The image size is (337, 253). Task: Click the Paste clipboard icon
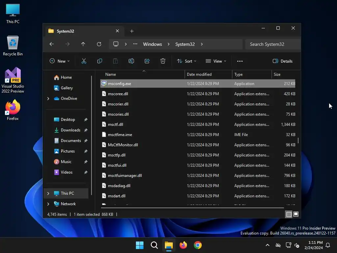coord(116,61)
